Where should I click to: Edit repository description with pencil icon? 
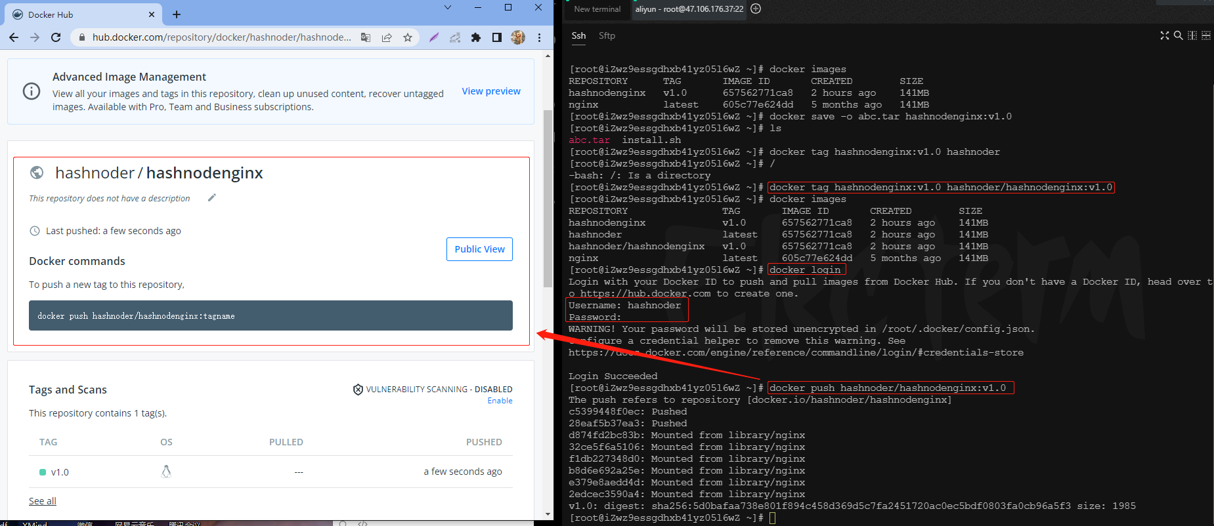pos(211,197)
